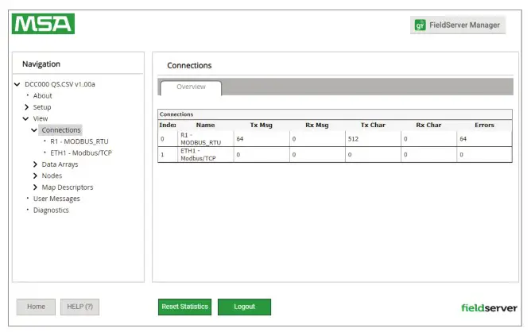Click the fieldserver logo
531x336 pixels.
point(489,307)
